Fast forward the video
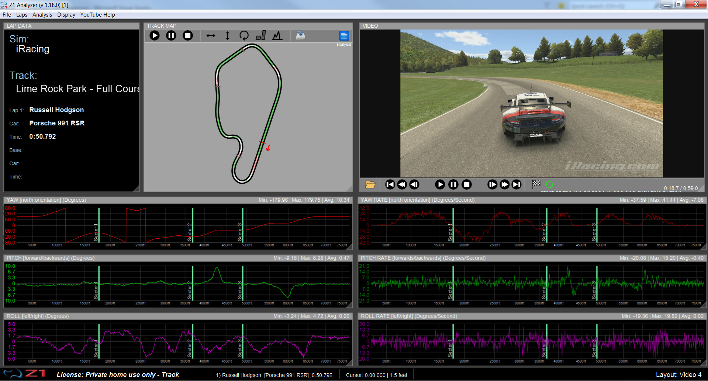The height and width of the screenshot is (381, 708). [504, 184]
